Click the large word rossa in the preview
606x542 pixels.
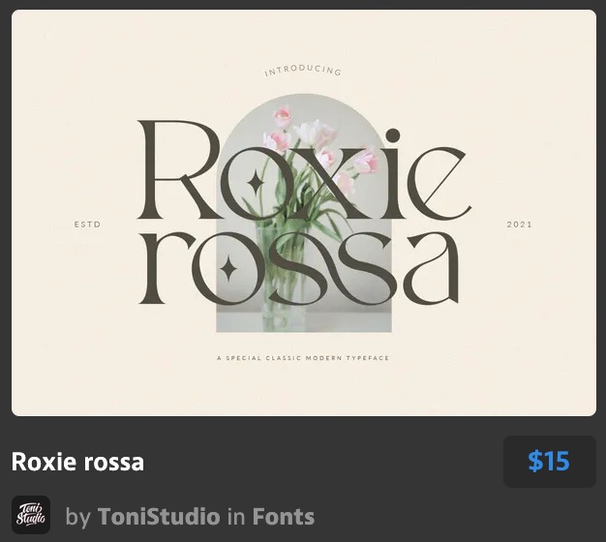coord(300,266)
